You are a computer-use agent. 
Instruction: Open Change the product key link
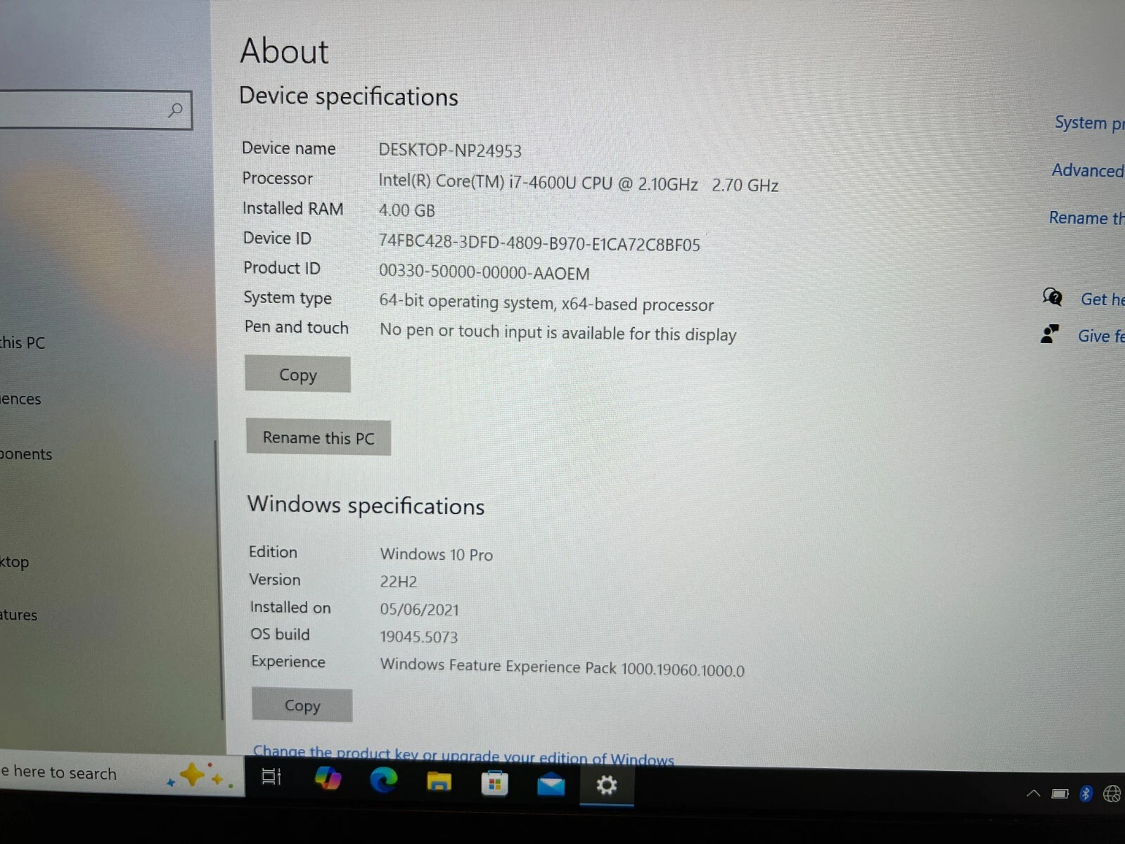[463, 755]
